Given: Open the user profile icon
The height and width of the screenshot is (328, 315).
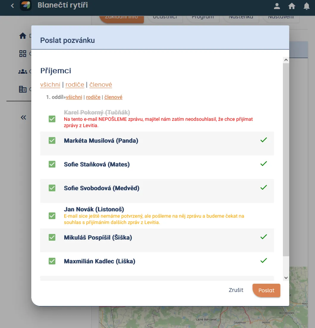Looking at the screenshot, I should coord(277,6).
